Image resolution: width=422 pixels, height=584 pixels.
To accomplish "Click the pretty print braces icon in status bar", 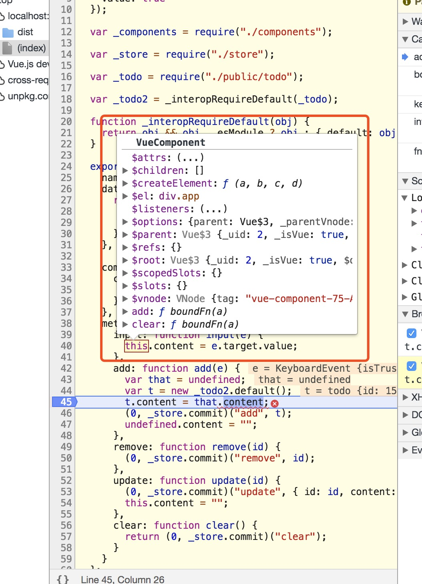I will tap(62, 579).
